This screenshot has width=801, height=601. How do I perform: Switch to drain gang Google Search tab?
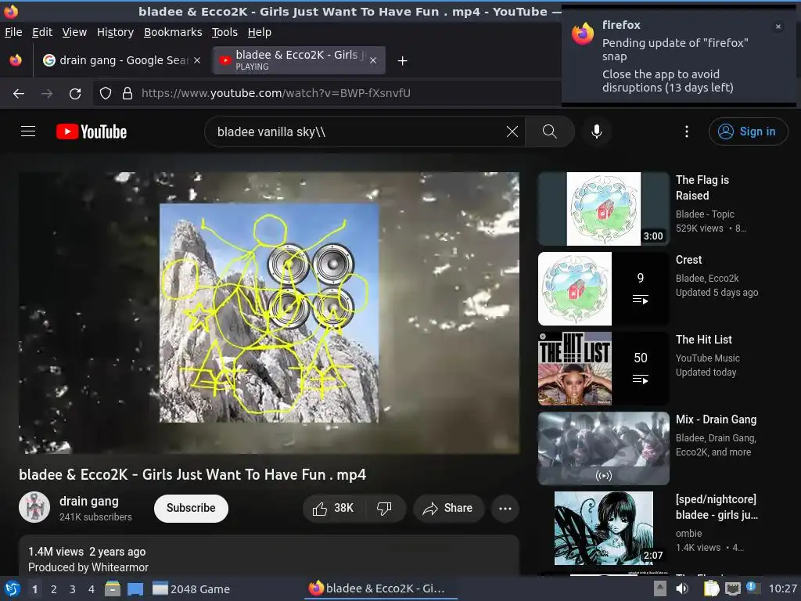click(121, 60)
